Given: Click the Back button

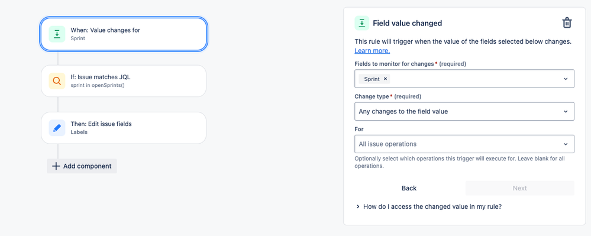Looking at the screenshot, I should tap(409, 188).
